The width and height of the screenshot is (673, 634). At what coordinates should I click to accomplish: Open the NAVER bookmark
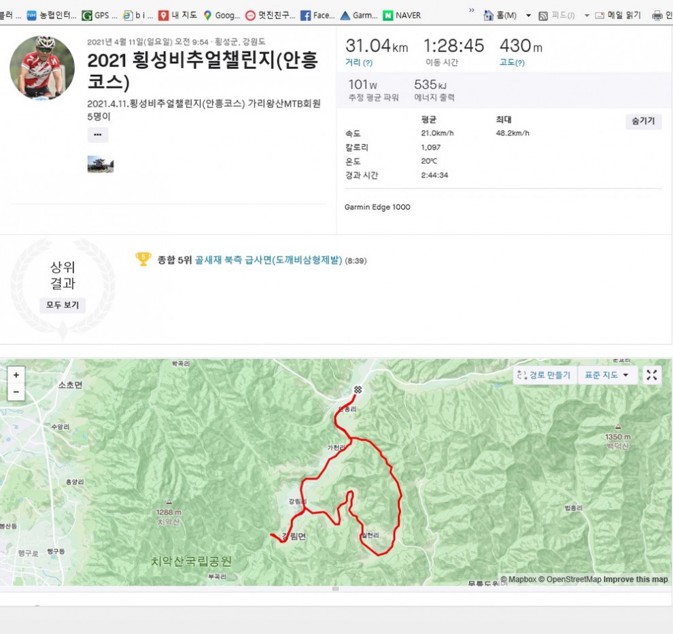[x=402, y=15]
